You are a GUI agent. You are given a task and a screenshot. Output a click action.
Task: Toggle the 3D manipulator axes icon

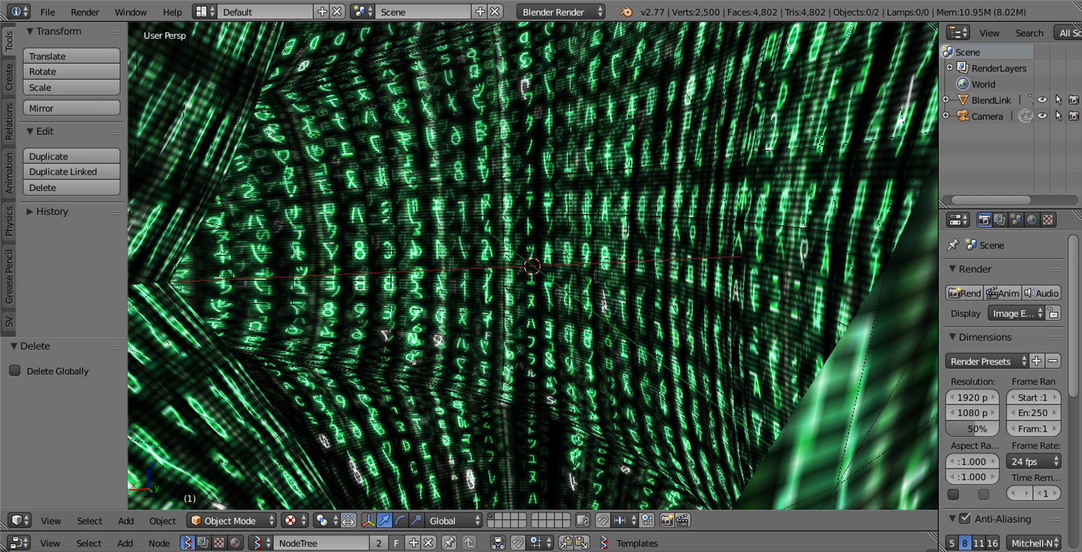pos(368,520)
